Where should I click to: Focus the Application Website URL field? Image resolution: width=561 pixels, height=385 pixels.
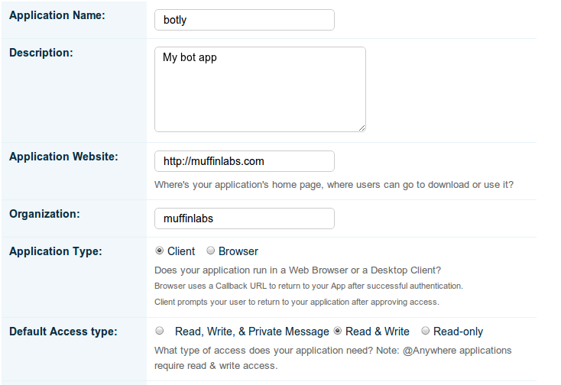244,161
